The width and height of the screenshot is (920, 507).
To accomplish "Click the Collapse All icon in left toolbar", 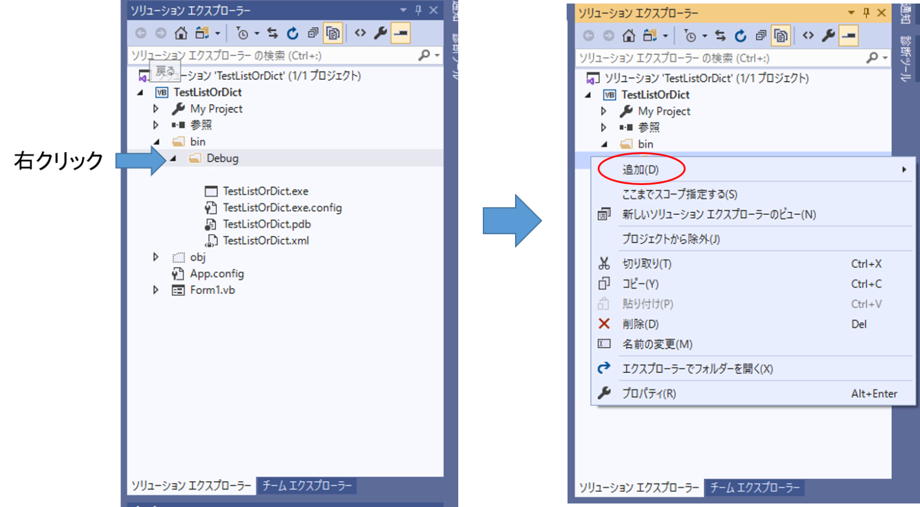I will click(313, 34).
